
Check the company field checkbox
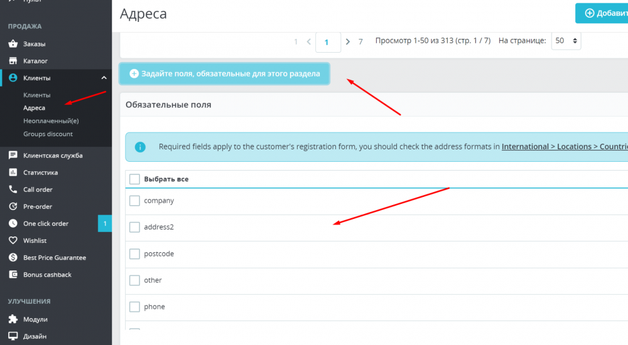tap(134, 201)
